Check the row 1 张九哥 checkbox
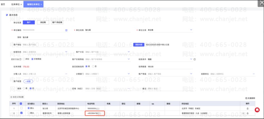264x119 pixels. (x=21, y=108)
